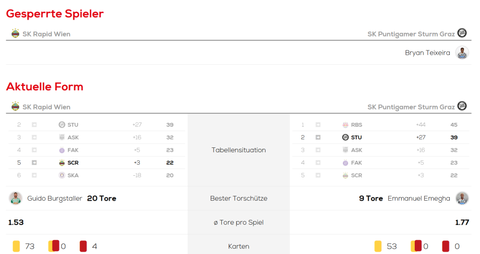Viewport: 480px width, 254px height.
Task: Click Rapid Wien's yellow-red card icon
Action: [54, 246]
